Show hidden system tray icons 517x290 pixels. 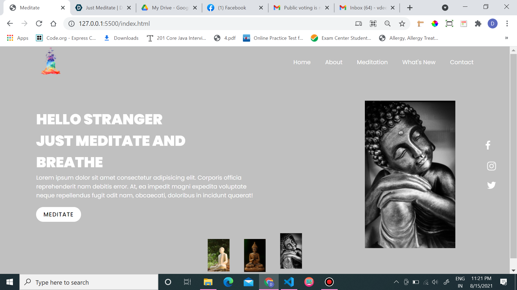396,282
